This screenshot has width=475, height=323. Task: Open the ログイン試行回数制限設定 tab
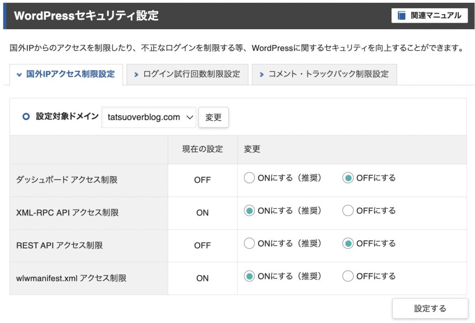(x=187, y=74)
